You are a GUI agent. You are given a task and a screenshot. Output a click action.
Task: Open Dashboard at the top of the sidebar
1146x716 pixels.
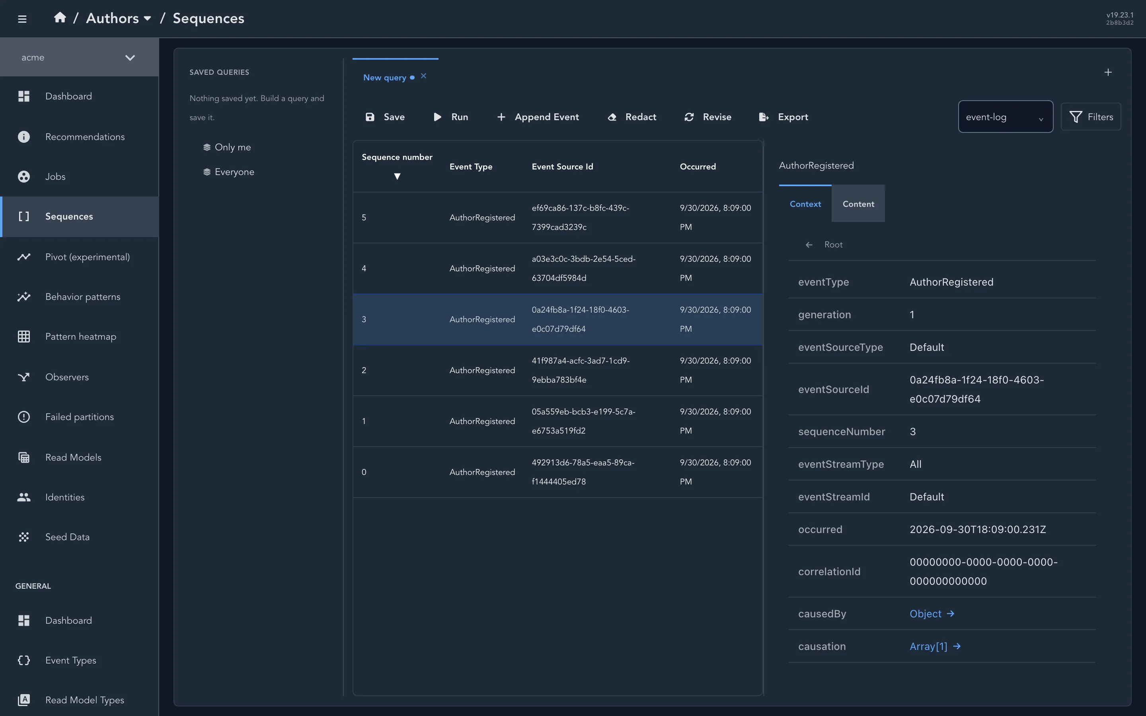pos(79,96)
